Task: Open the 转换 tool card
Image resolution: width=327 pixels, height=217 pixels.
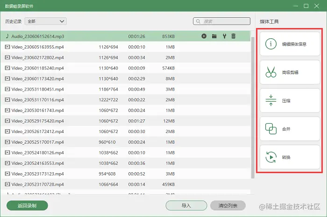Action: coord(290,157)
